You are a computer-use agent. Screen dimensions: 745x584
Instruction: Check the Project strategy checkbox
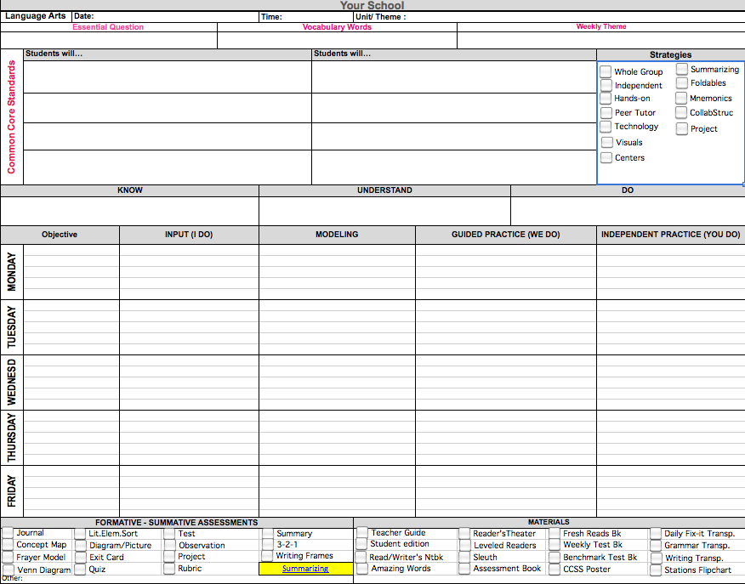click(682, 128)
